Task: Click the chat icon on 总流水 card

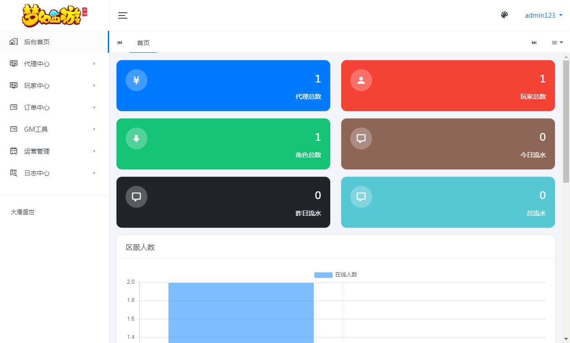Action: pyautogui.click(x=361, y=197)
